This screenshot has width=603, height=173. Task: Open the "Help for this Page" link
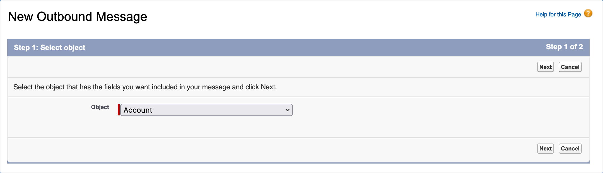point(558,14)
